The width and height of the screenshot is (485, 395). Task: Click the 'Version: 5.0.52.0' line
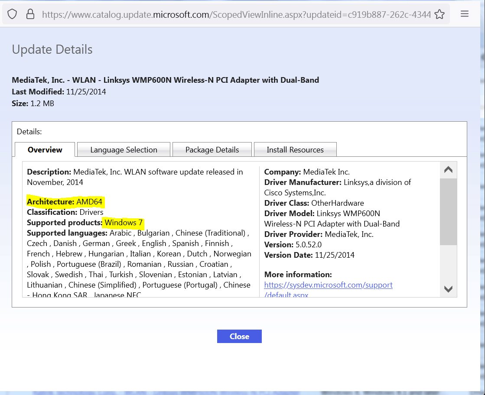click(293, 244)
